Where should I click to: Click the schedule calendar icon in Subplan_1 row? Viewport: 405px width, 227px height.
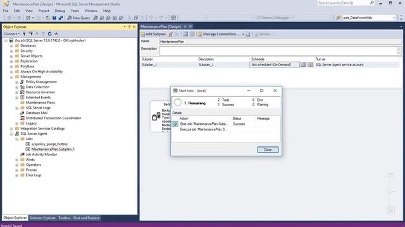click(303, 64)
